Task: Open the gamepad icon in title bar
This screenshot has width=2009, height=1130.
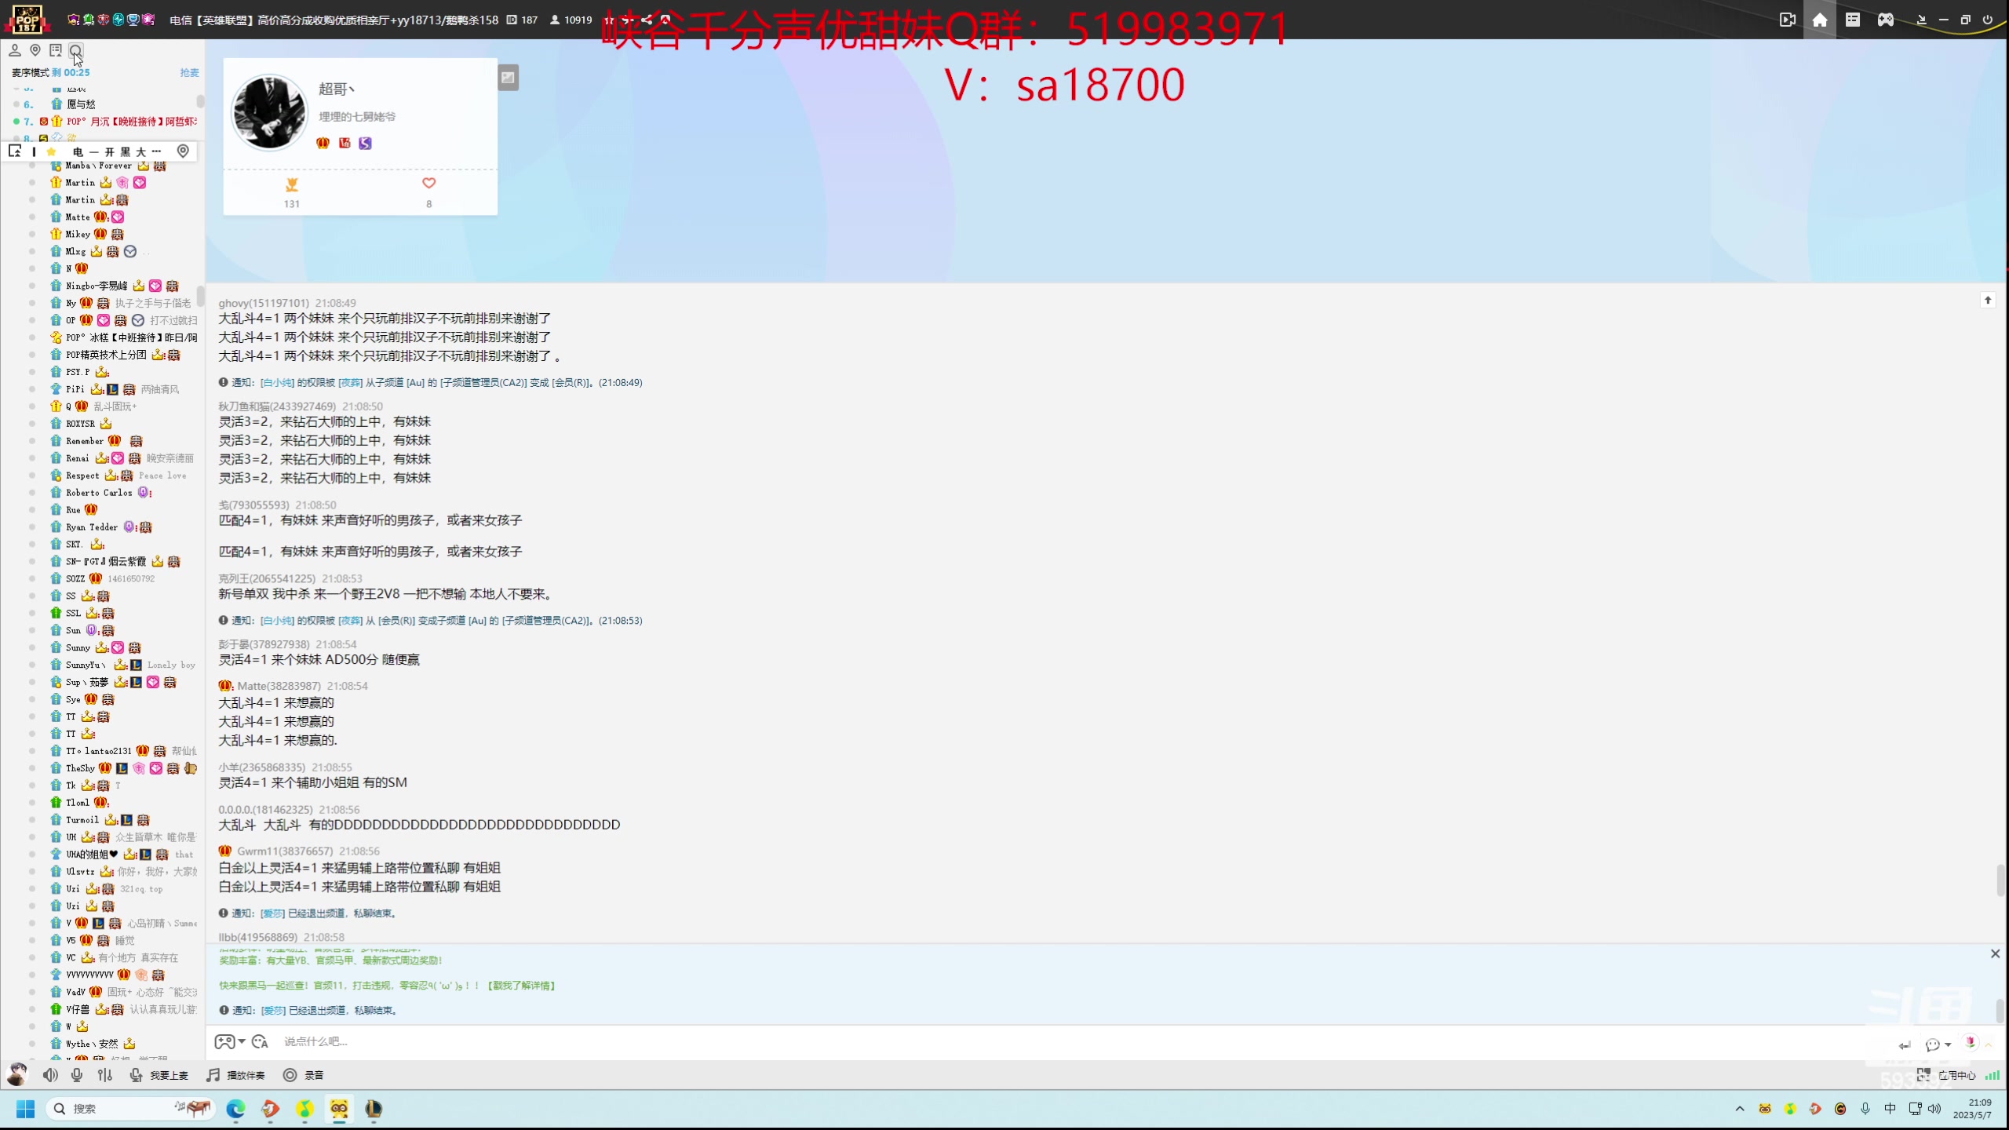Action: 1886,20
